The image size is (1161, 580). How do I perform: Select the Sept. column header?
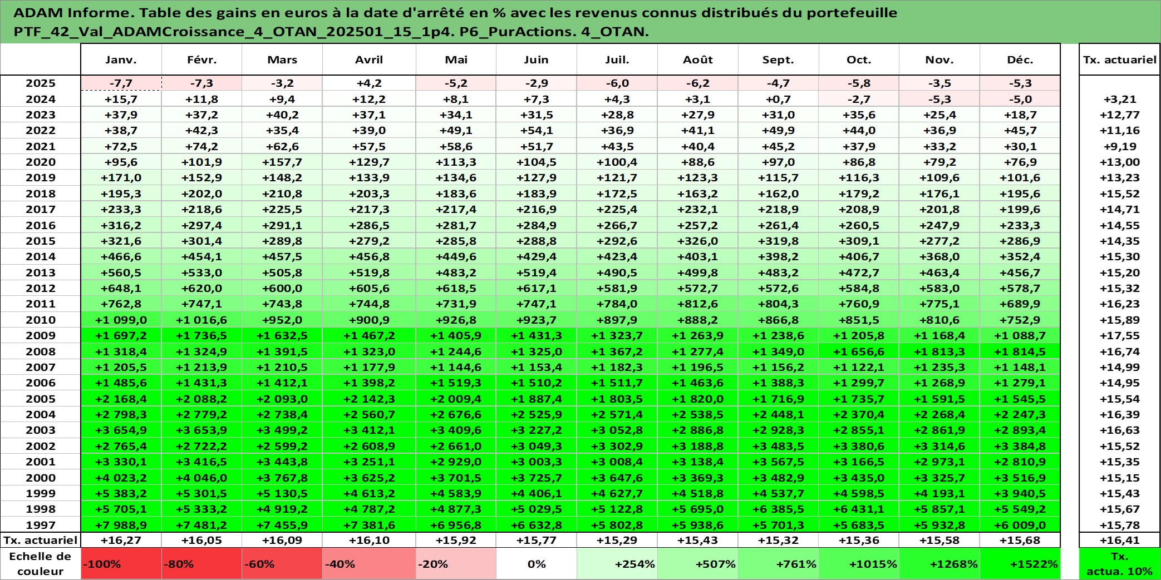pyautogui.click(x=778, y=60)
